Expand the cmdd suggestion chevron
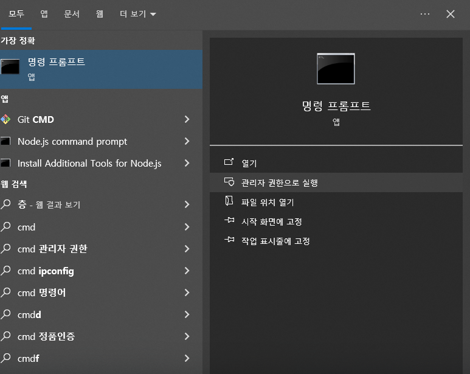470x374 pixels. tap(187, 314)
